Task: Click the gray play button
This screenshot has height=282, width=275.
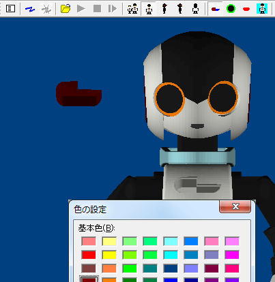Action: (81, 9)
